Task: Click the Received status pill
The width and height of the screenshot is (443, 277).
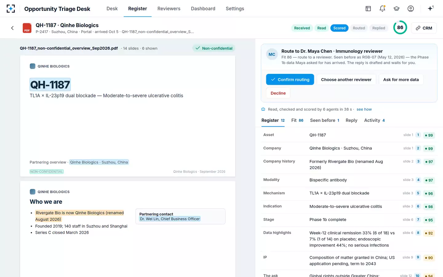Action: pyautogui.click(x=302, y=28)
